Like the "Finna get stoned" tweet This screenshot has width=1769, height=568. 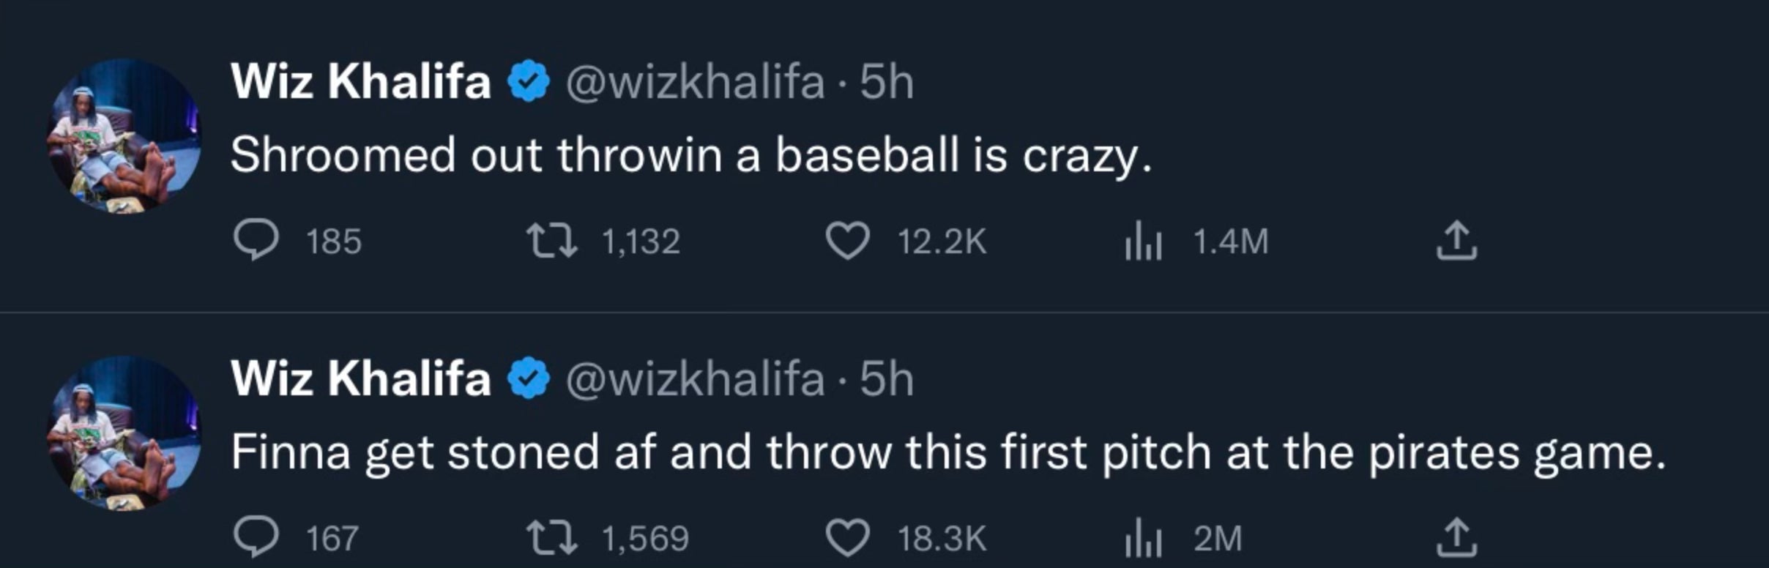point(847,539)
